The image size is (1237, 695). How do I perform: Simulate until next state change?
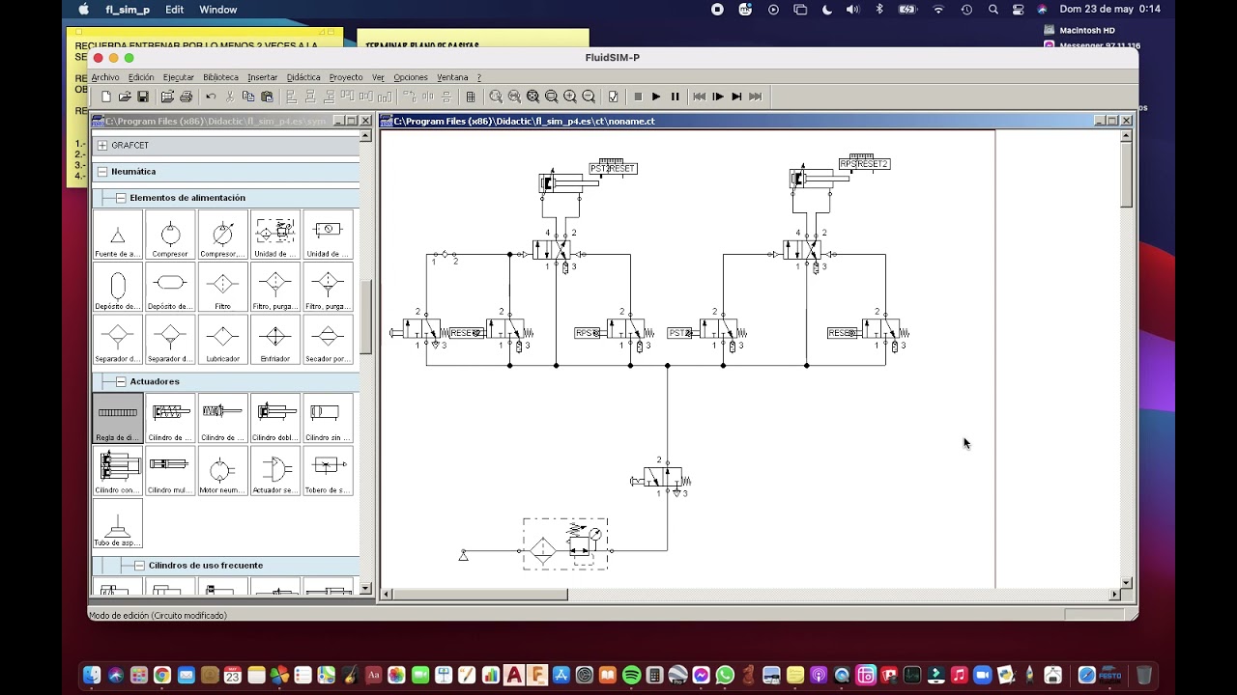point(736,97)
